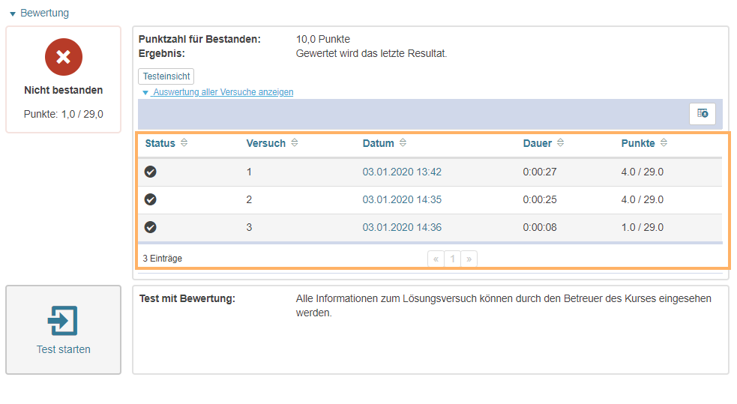Click Punkte: 1,0 / 29,0 summary
The width and height of the screenshot is (737, 404).
click(x=64, y=114)
